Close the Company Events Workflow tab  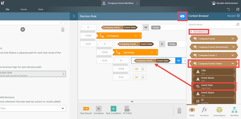[x=137, y=3]
